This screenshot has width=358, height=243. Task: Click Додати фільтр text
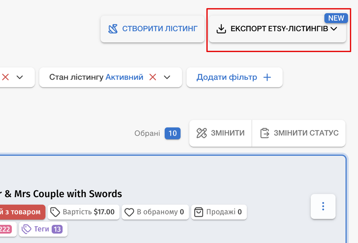pyautogui.click(x=227, y=77)
